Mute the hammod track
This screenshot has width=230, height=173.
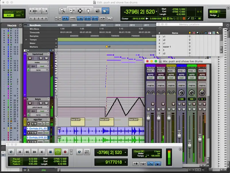(x=46, y=58)
